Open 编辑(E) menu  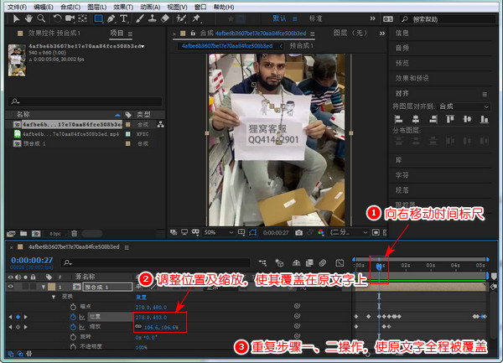click(x=44, y=7)
